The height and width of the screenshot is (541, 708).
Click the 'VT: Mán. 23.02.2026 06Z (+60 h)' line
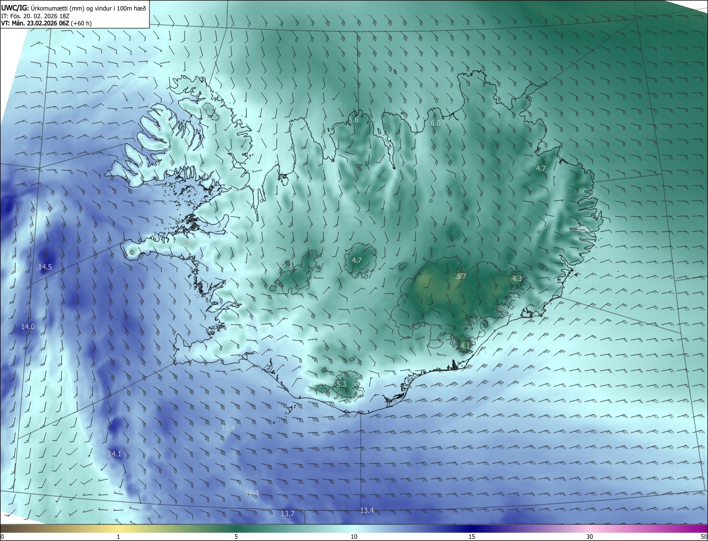(x=46, y=24)
